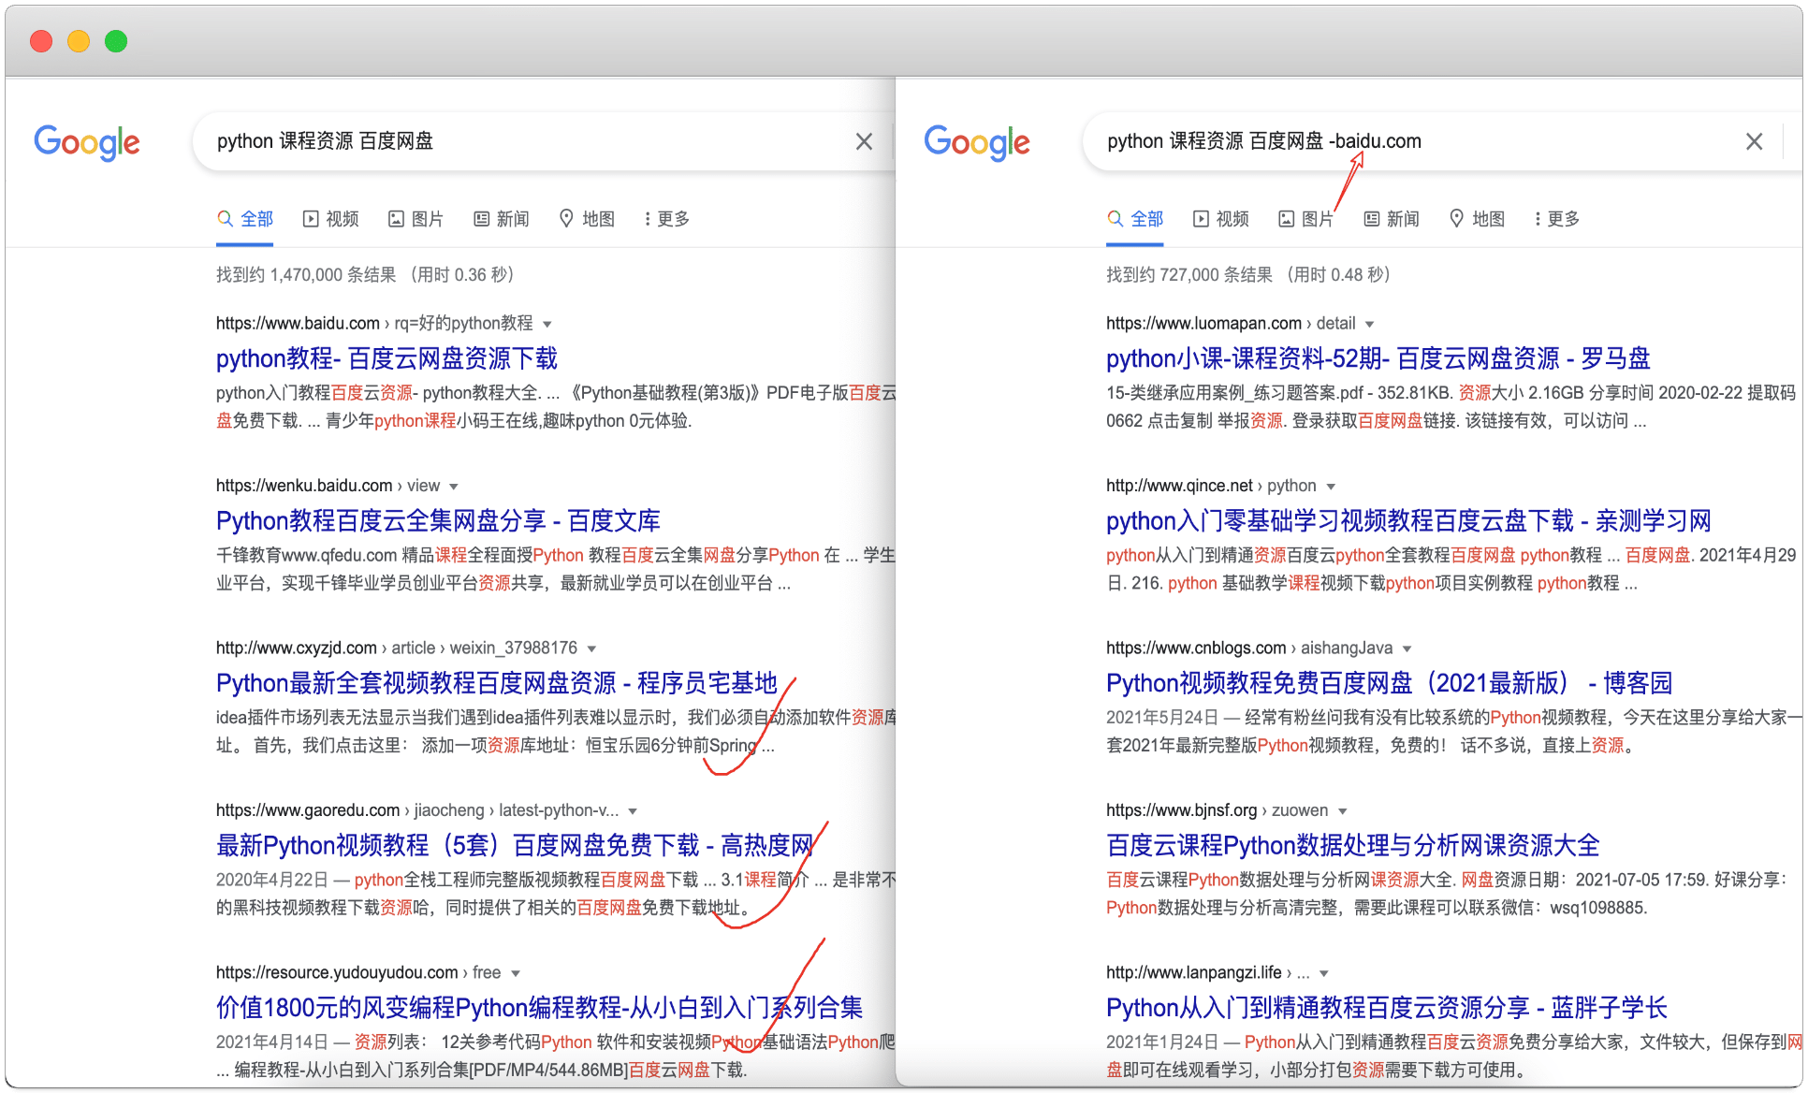Click the URL text https://www.baidu.com
This screenshot has width=1808, height=1093.
pyautogui.click(x=298, y=324)
